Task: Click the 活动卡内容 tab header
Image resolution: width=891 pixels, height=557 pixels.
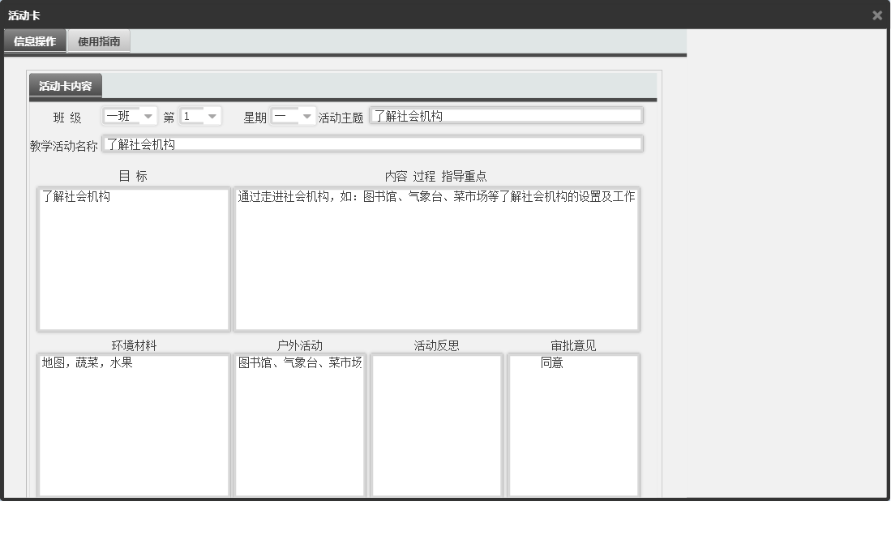Action: click(x=66, y=84)
